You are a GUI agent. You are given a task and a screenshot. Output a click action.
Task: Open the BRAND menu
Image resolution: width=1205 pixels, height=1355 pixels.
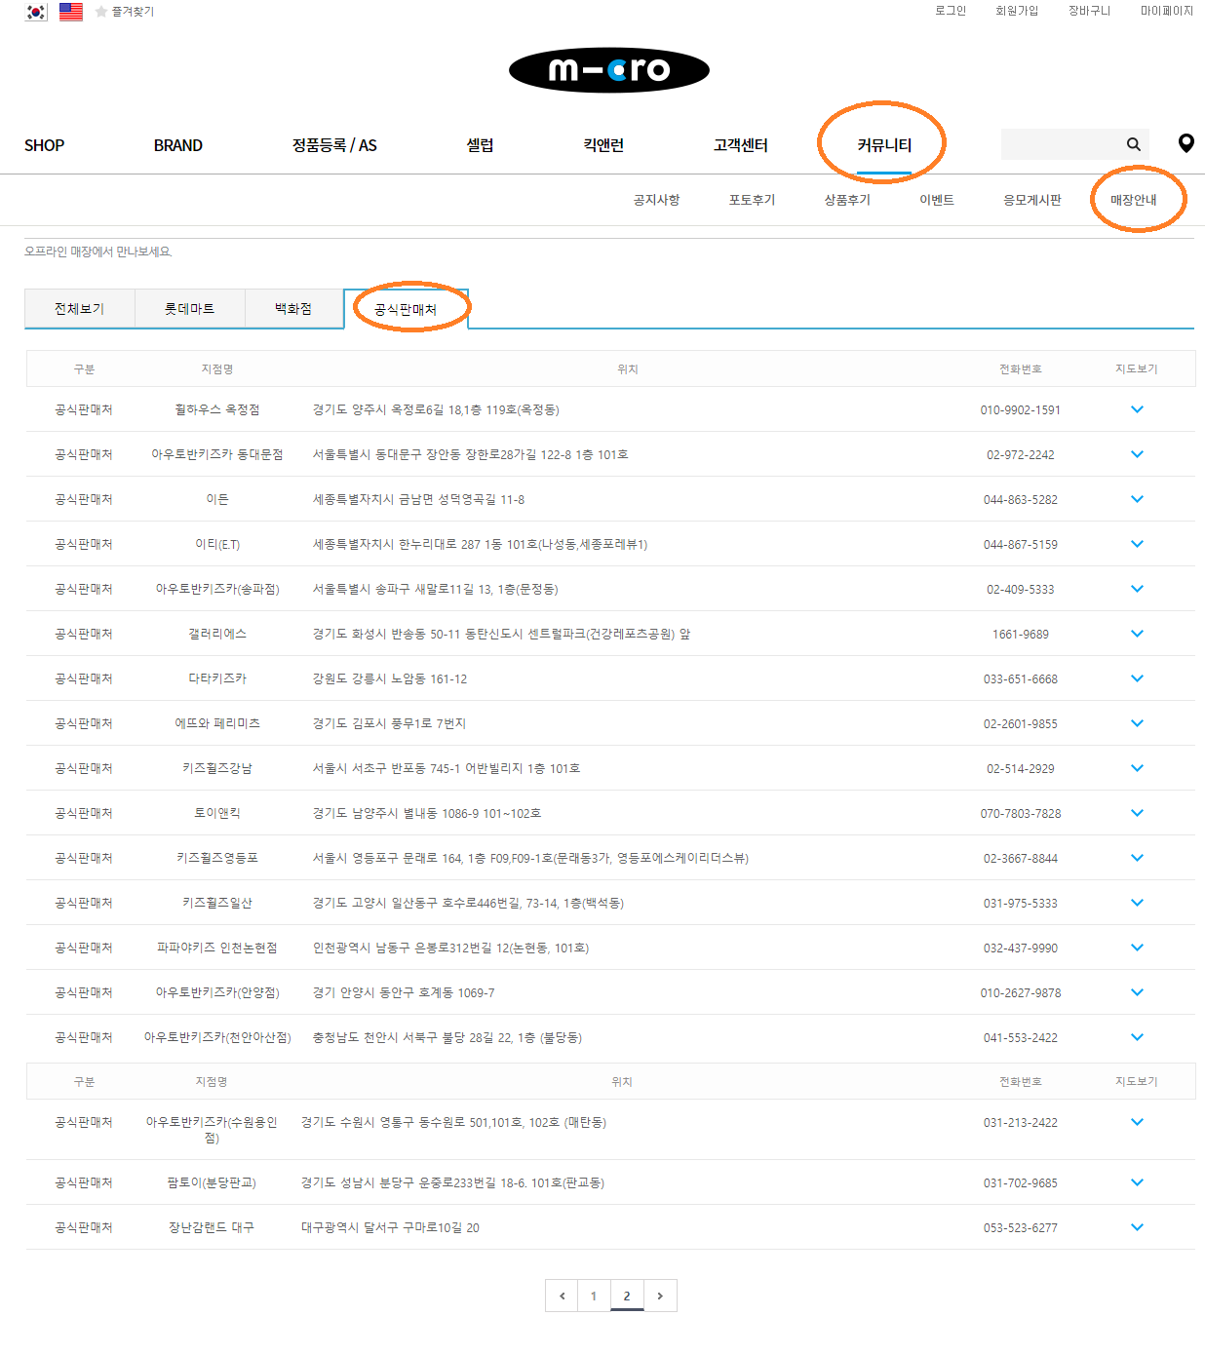(x=178, y=145)
